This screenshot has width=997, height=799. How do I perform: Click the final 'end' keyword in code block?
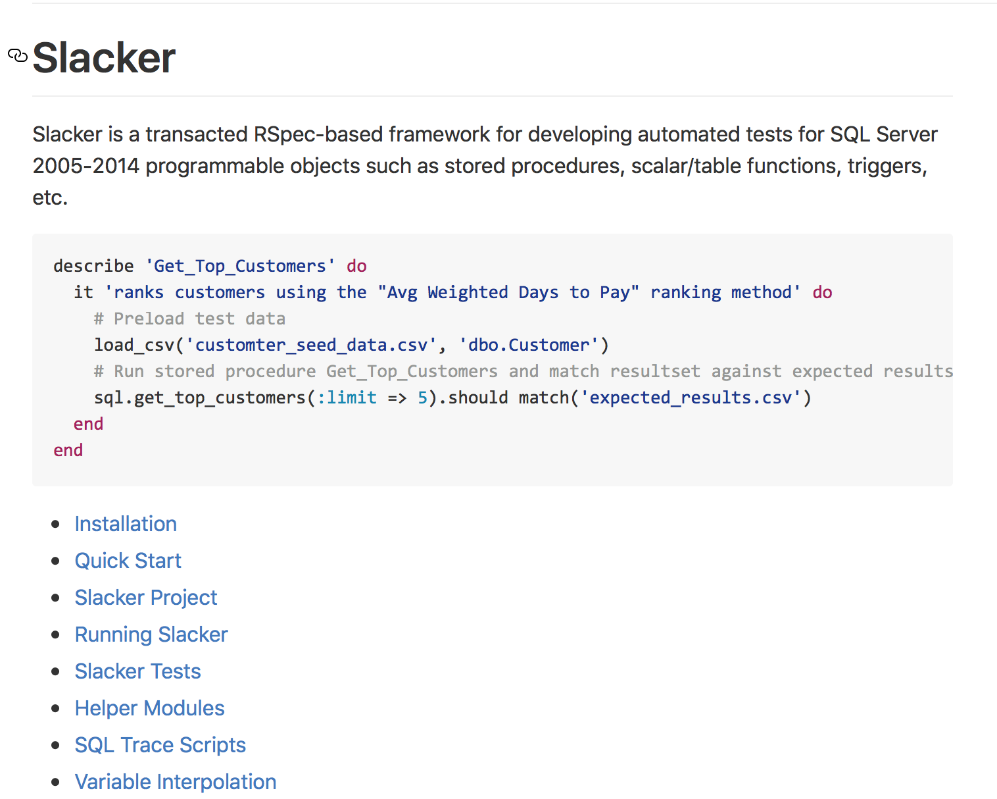click(x=68, y=450)
